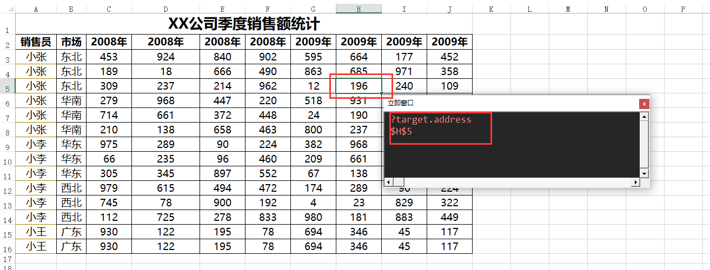Select the cell containing 897
The height and width of the screenshot is (270, 710).
222,173
